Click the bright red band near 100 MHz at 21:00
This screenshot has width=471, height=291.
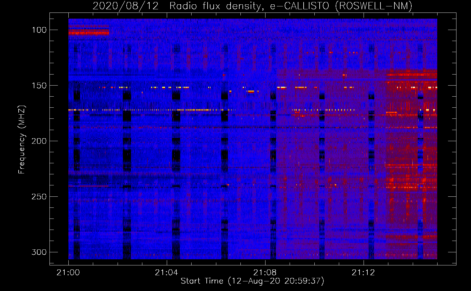click(x=88, y=32)
